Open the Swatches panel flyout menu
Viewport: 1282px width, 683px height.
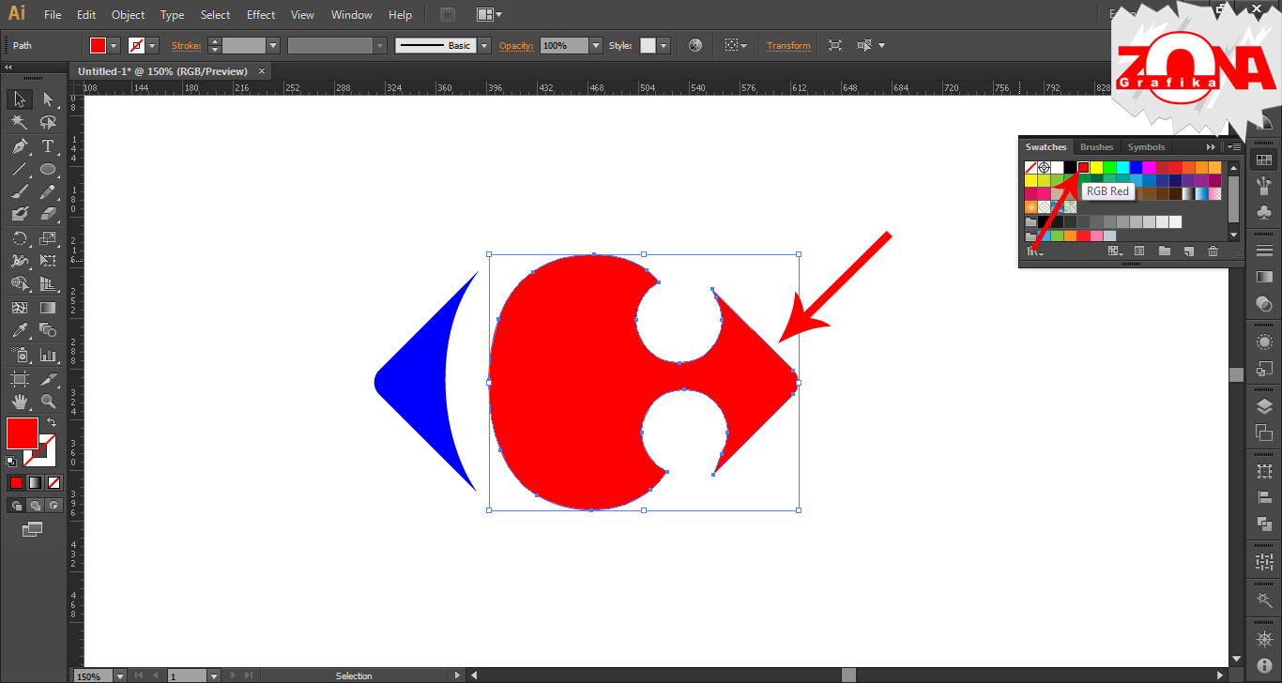pyautogui.click(x=1233, y=147)
